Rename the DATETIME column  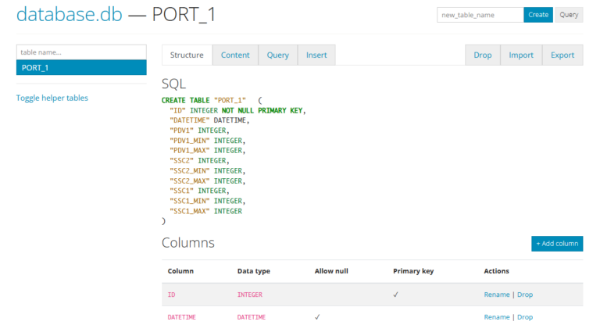tap(497, 317)
